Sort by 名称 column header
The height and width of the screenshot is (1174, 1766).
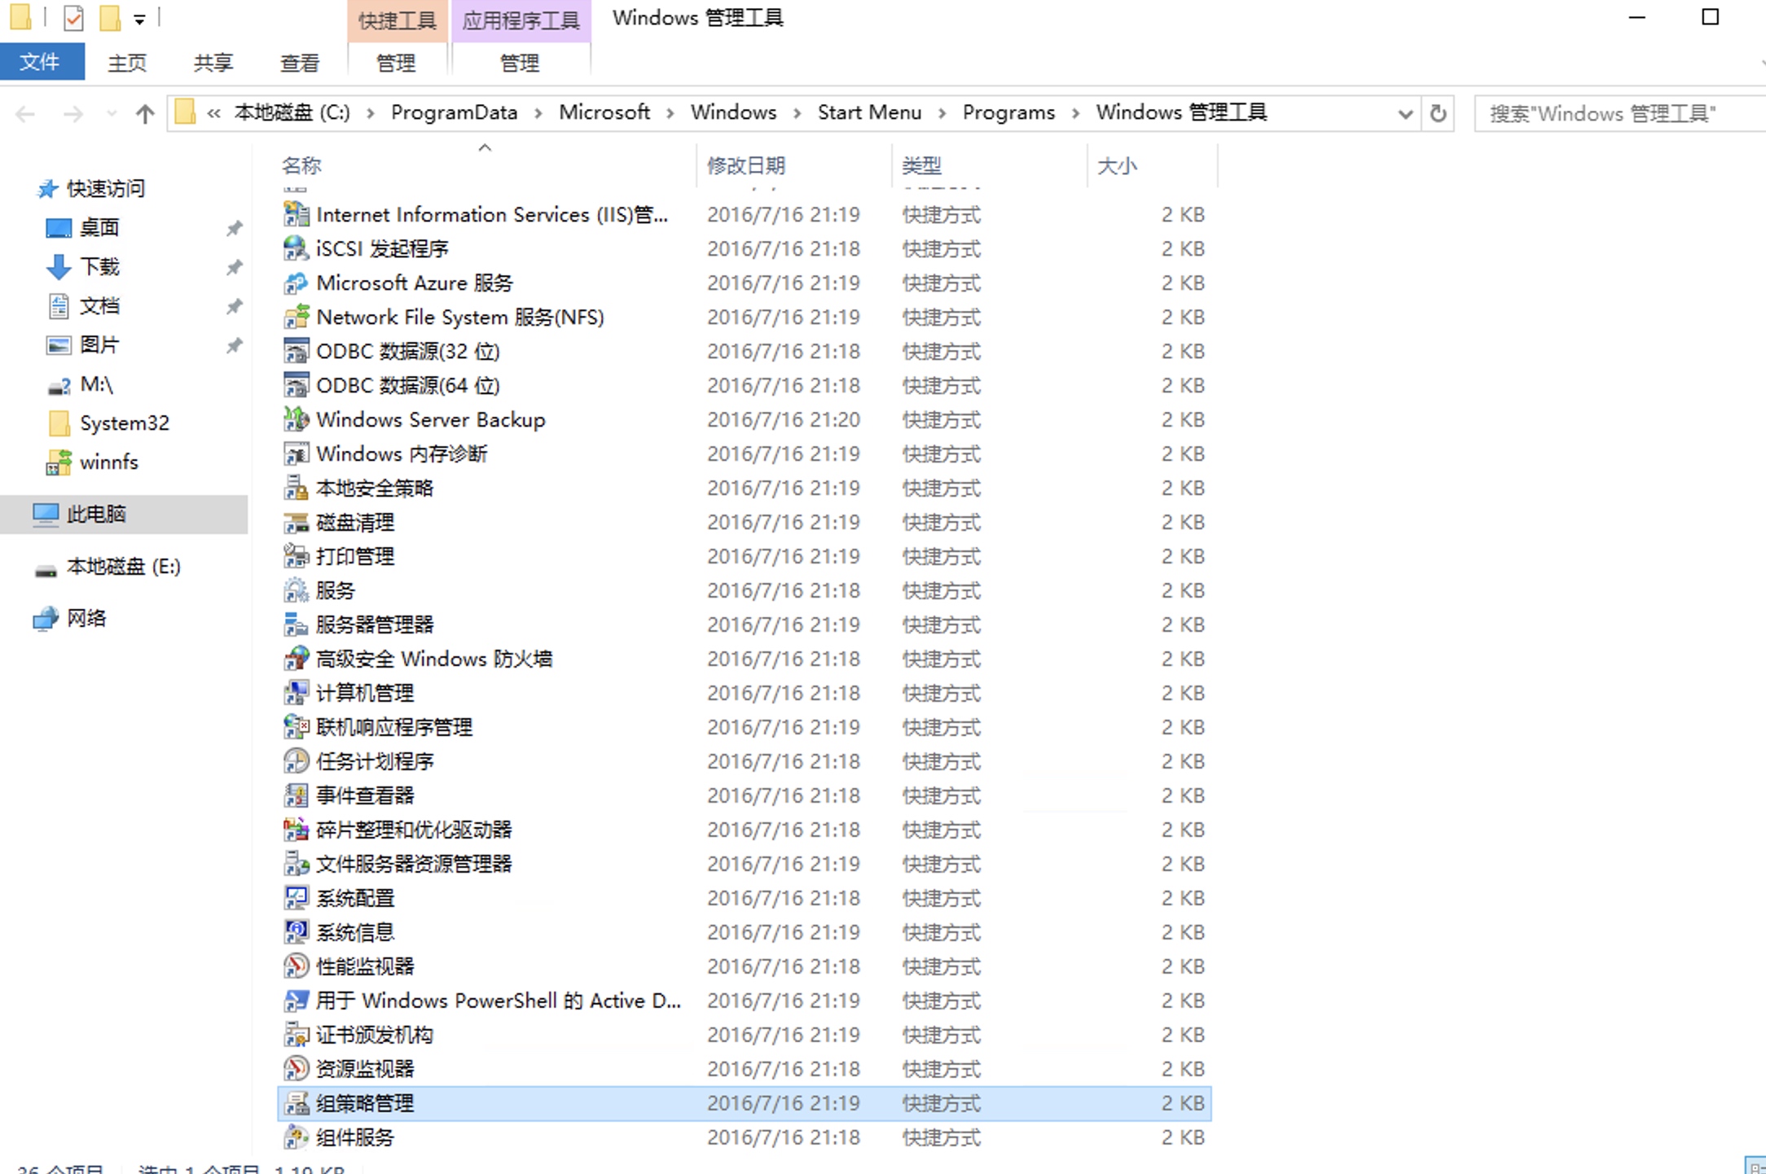pos(486,165)
